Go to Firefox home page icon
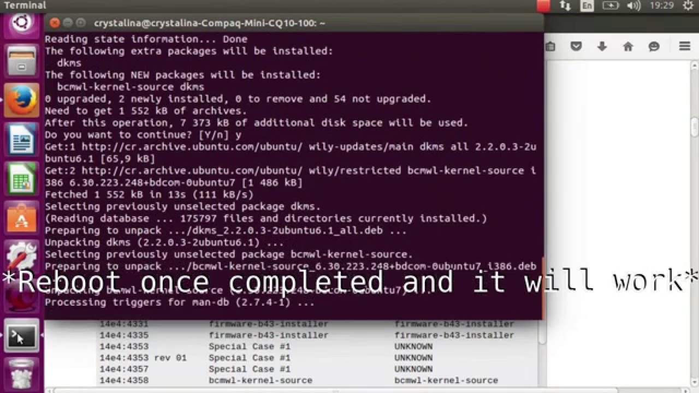This screenshot has height=393, width=699. click(628, 46)
